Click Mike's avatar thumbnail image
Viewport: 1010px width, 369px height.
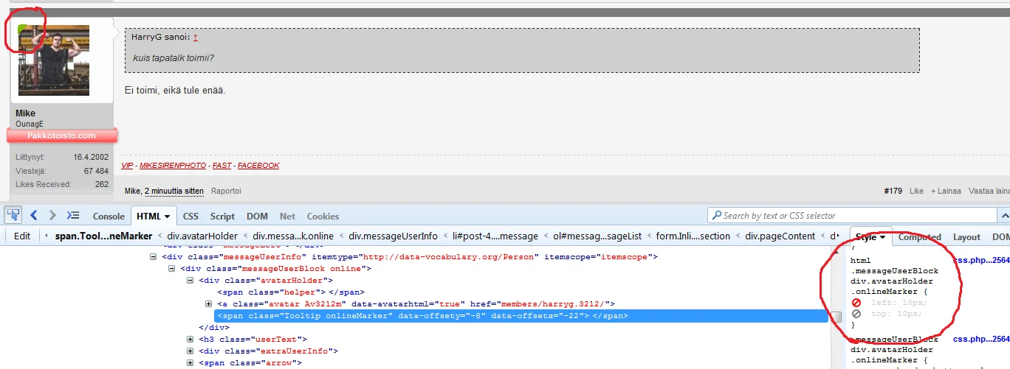[x=54, y=61]
